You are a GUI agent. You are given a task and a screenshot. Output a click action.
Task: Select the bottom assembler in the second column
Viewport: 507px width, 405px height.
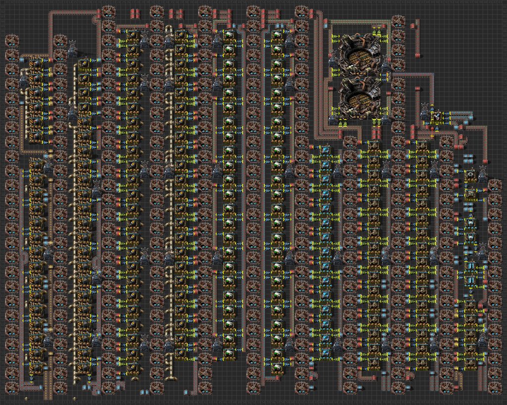click(x=84, y=368)
